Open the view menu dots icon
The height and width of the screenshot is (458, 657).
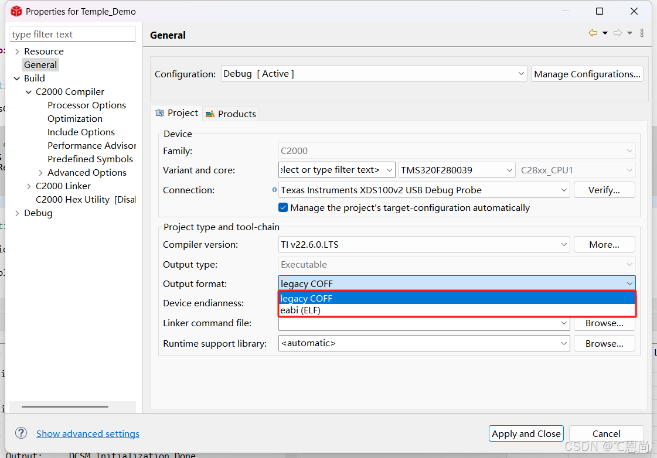click(x=642, y=33)
